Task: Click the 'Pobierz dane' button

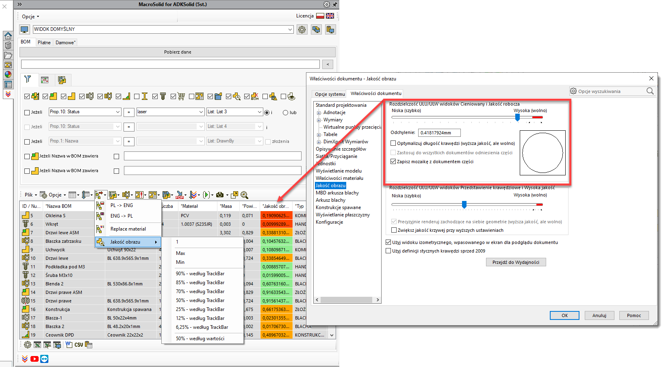Action: 178,52
